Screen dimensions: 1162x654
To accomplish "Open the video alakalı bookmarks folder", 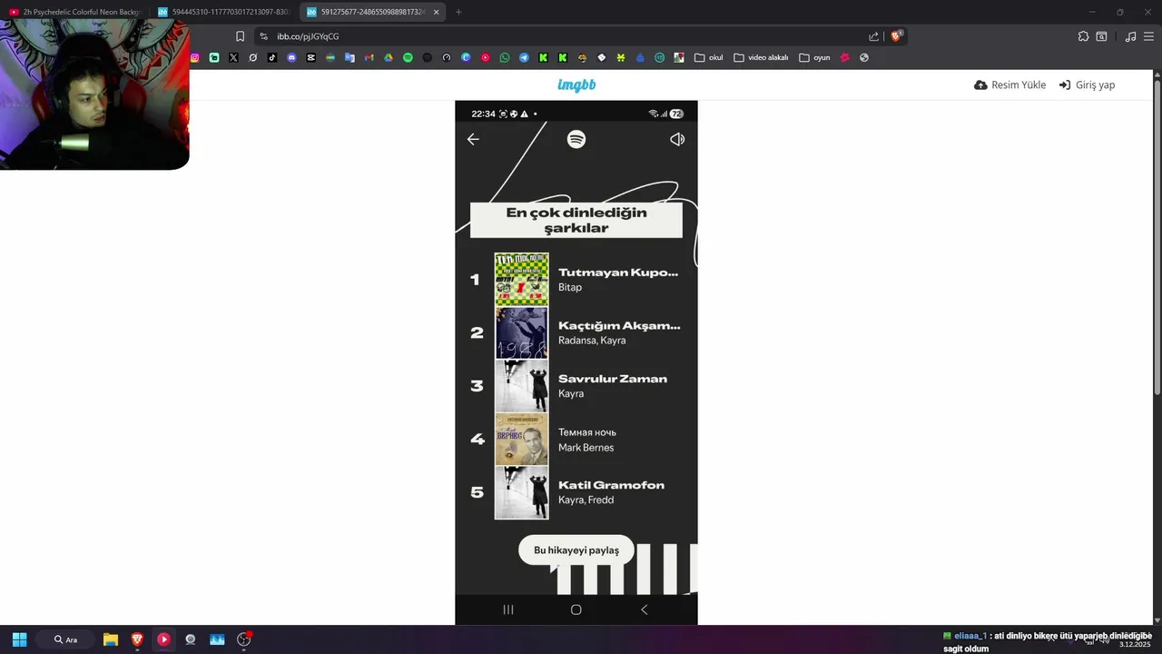I will (761, 57).
